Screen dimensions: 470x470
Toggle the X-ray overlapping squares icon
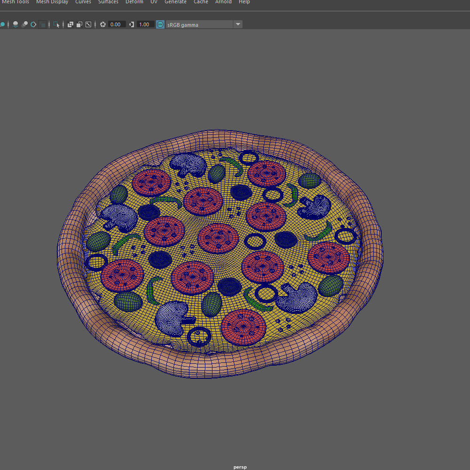pos(70,24)
